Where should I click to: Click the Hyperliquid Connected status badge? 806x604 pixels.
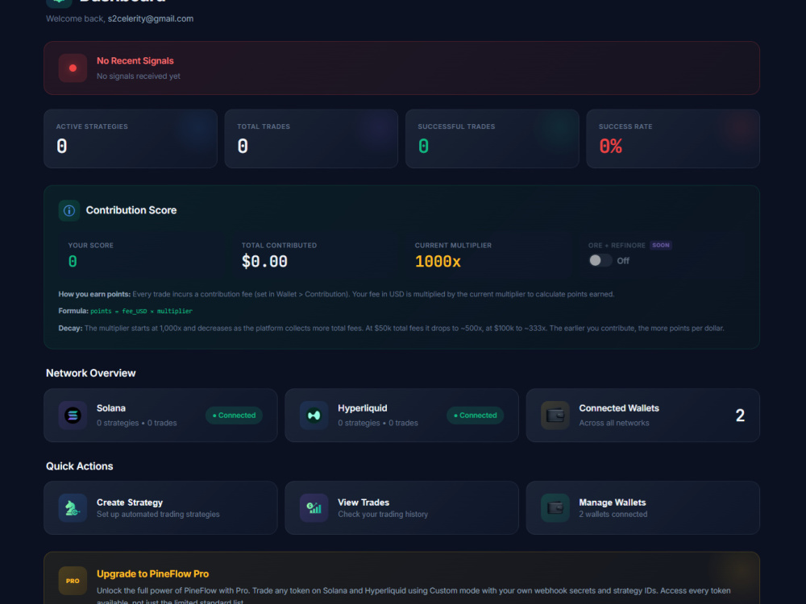click(x=475, y=415)
